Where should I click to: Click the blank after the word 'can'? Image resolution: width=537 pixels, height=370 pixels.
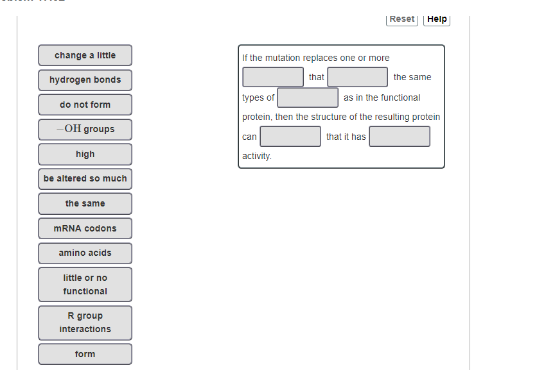(x=289, y=137)
